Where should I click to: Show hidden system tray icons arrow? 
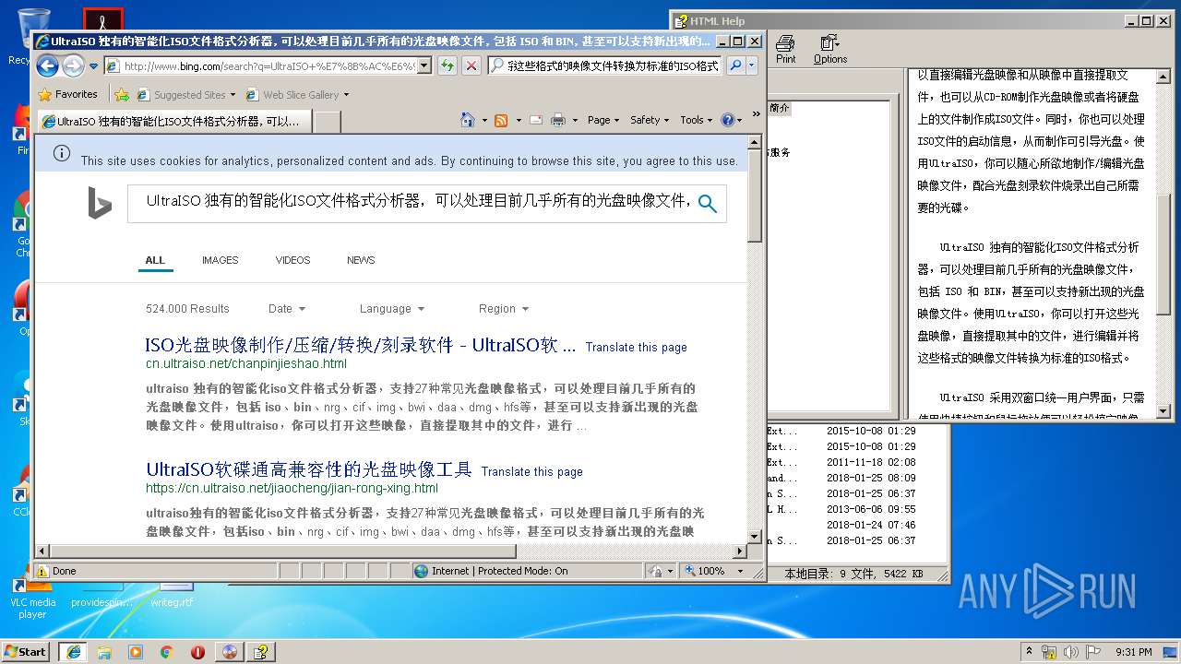tap(1029, 651)
